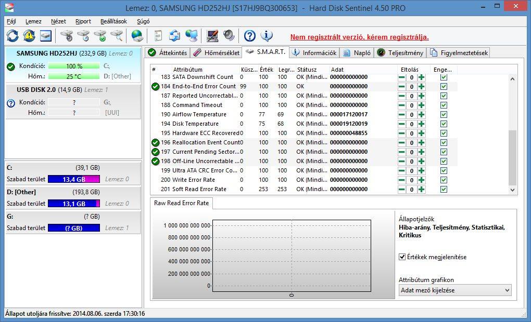Viewport: 531px width, 322px height.
Task: Click the globe over disk toolbar icon
Action: pos(137,36)
